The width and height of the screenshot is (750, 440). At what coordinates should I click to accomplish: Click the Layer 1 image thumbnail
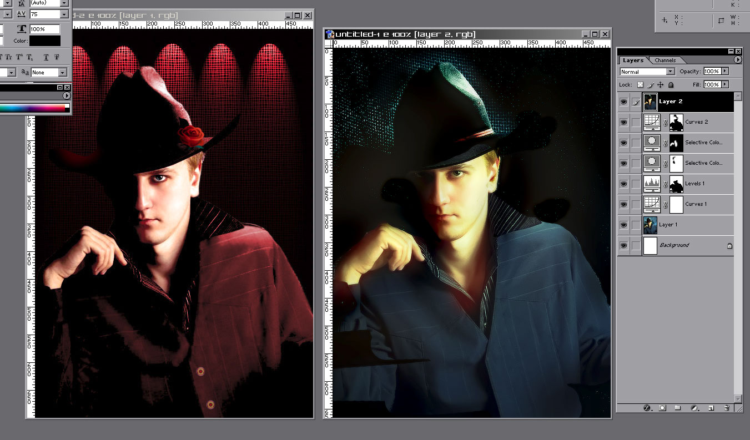click(x=650, y=225)
